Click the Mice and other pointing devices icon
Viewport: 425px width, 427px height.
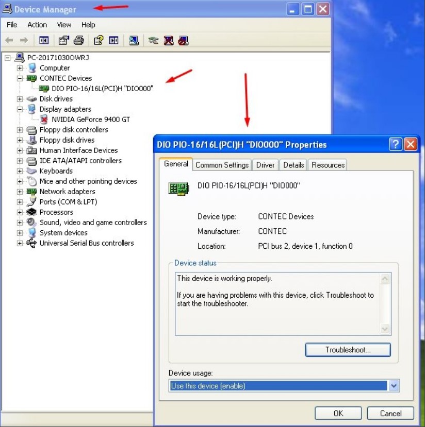31,181
